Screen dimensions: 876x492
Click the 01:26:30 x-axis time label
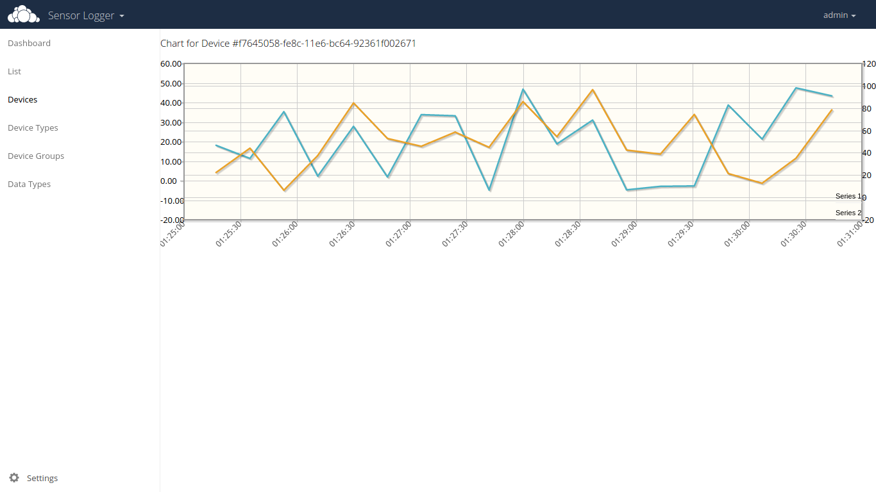(342, 234)
